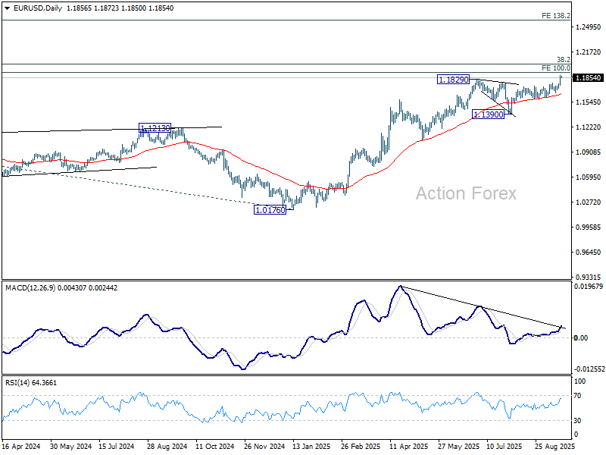This screenshot has width=606, height=455.
Task: Click the 0.93315 price axis value
Action: [x=589, y=278]
